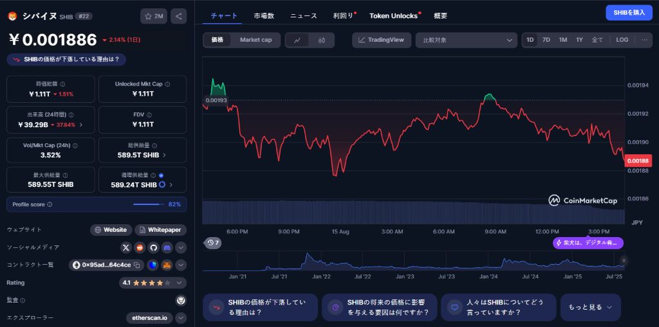Open the 比較対象 compare dropdown
Viewport: 659px width, 327px height.
[x=466, y=40]
